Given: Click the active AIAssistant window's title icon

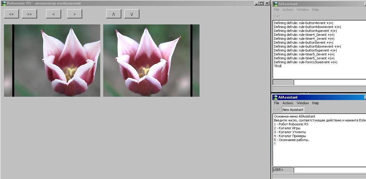Looking at the screenshot, I should (275, 97).
